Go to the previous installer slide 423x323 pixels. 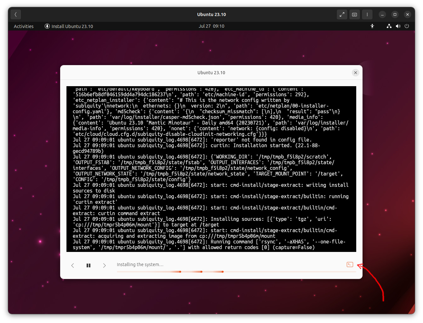73,265
